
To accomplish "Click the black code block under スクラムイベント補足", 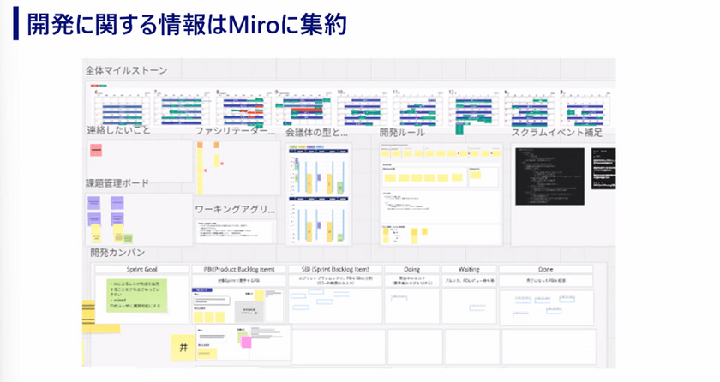I will tap(549, 175).
